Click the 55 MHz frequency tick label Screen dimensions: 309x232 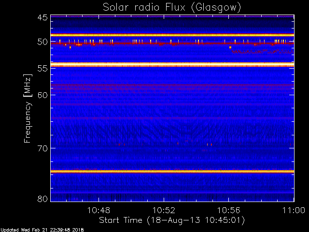(42, 69)
